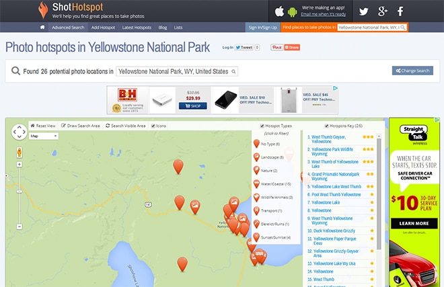Click the map pan control circle
Image resolution: width=444 pixels, height=287 pixels.
[x=20, y=132]
